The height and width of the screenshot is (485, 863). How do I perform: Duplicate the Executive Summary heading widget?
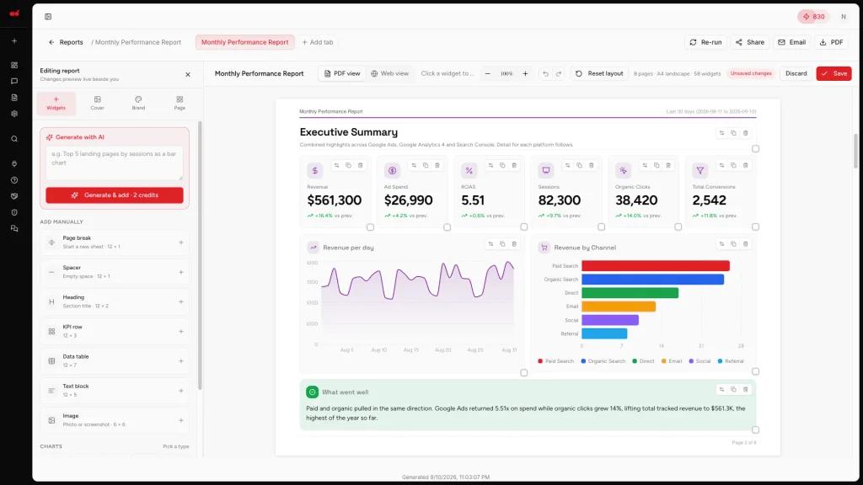point(733,133)
